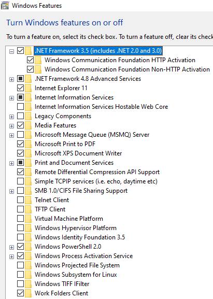The width and height of the screenshot is (213, 299).
Task: Click the Windows Features title bar icon
Action: (x=5, y=5)
